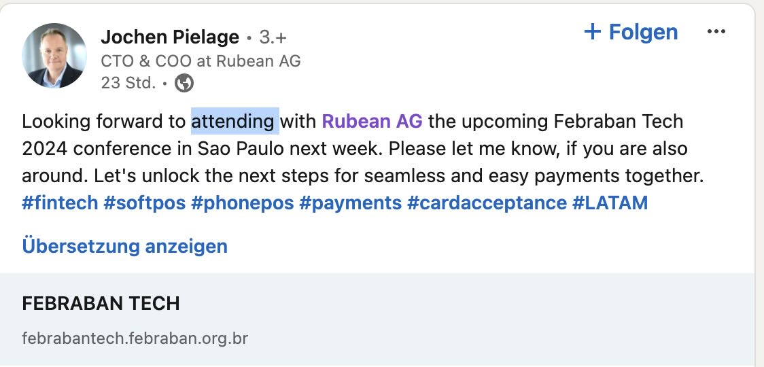Open the #cardacceptance hashtag
Screen dimensions: 764x367
click(x=487, y=203)
